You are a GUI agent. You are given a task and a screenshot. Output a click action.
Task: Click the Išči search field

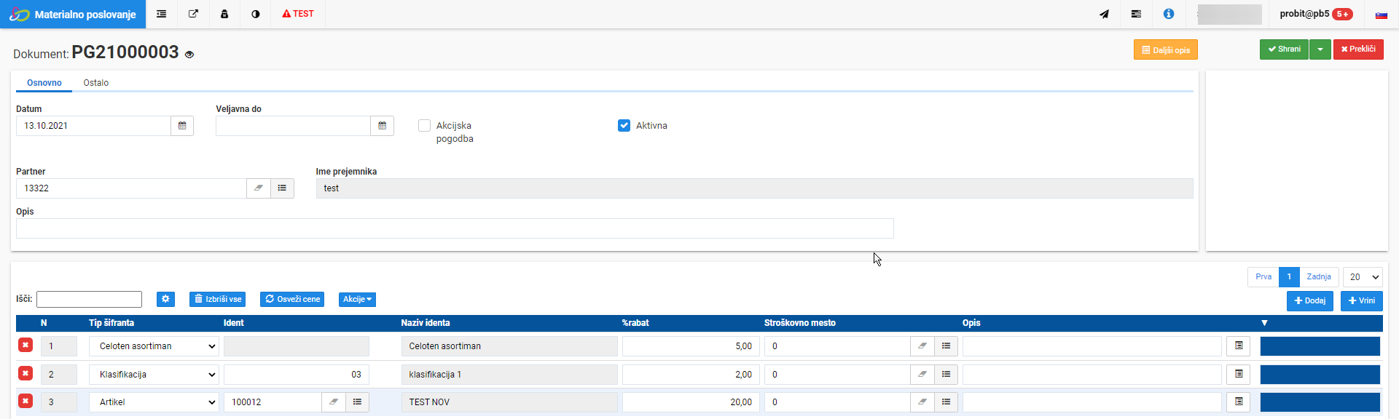[x=89, y=299]
